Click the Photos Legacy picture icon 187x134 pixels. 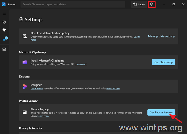click(25, 112)
